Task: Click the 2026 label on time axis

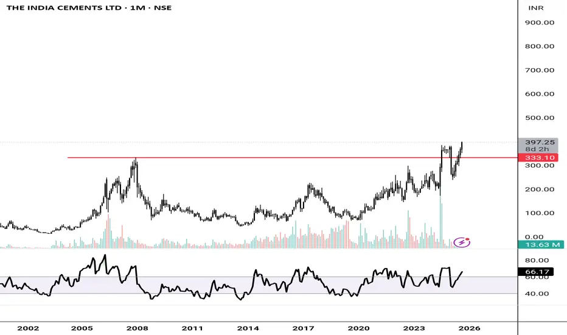Action: pyautogui.click(x=470, y=328)
